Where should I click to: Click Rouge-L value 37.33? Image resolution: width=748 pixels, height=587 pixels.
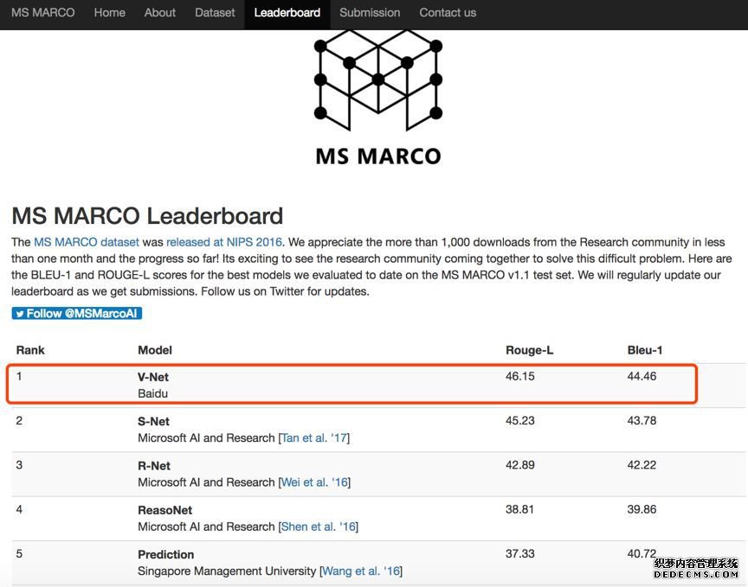point(520,553)
